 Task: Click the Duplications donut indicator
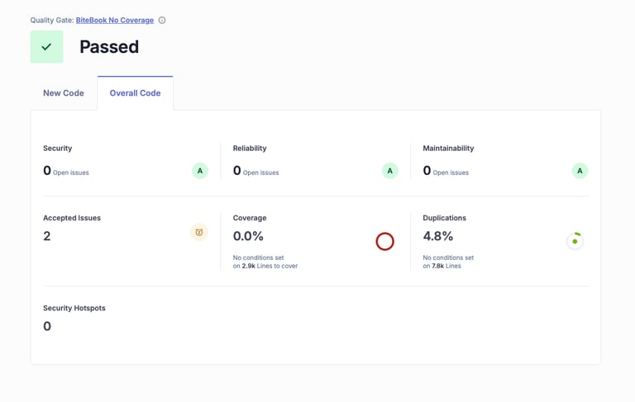pyautogui.click(x=575, y=241)
